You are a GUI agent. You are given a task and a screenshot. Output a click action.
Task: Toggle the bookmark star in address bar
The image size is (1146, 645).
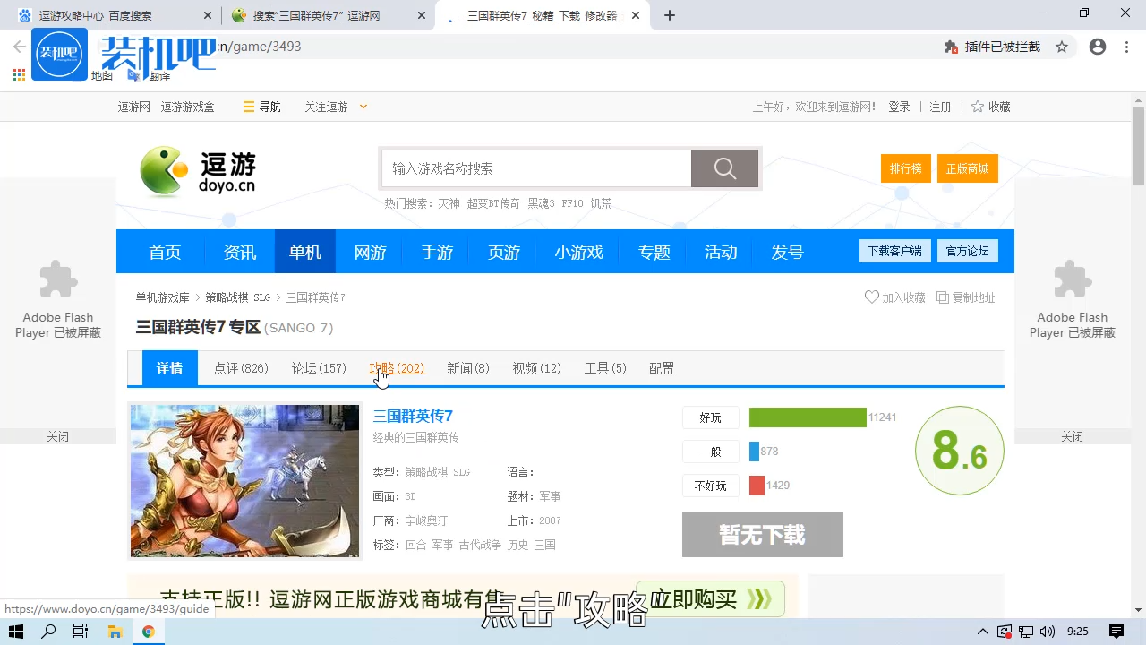pos(1063,47)
